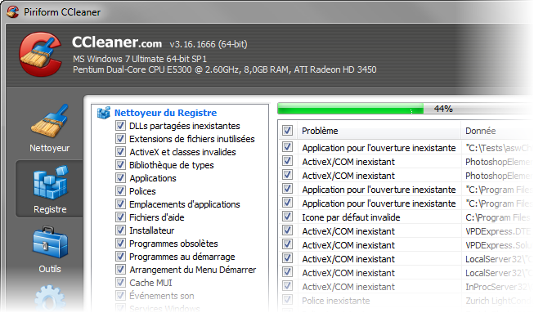Click the MS Windows 7 Ultimate system info
Viewport: 534px width, 313px height.
[140, 59]
